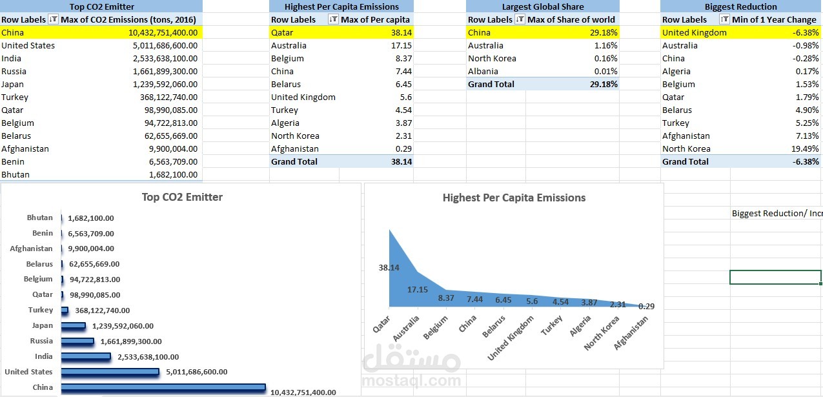Select the China bar in the bar chart

163,387
